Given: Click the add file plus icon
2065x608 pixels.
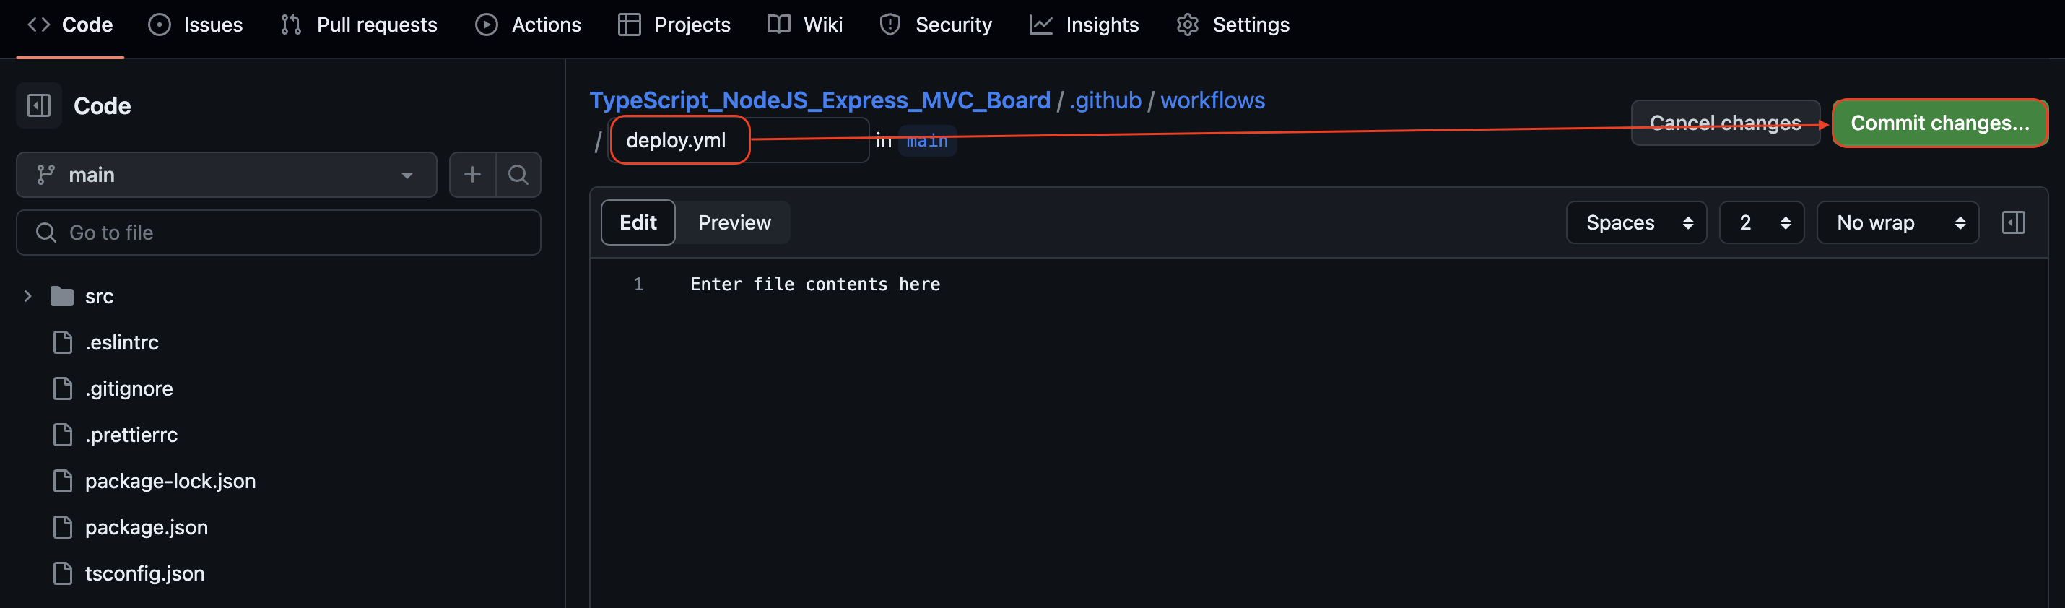Looking at the screenshot, I should pos(472,175).
